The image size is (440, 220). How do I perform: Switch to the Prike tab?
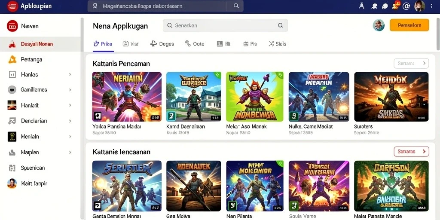click(103, 44)
